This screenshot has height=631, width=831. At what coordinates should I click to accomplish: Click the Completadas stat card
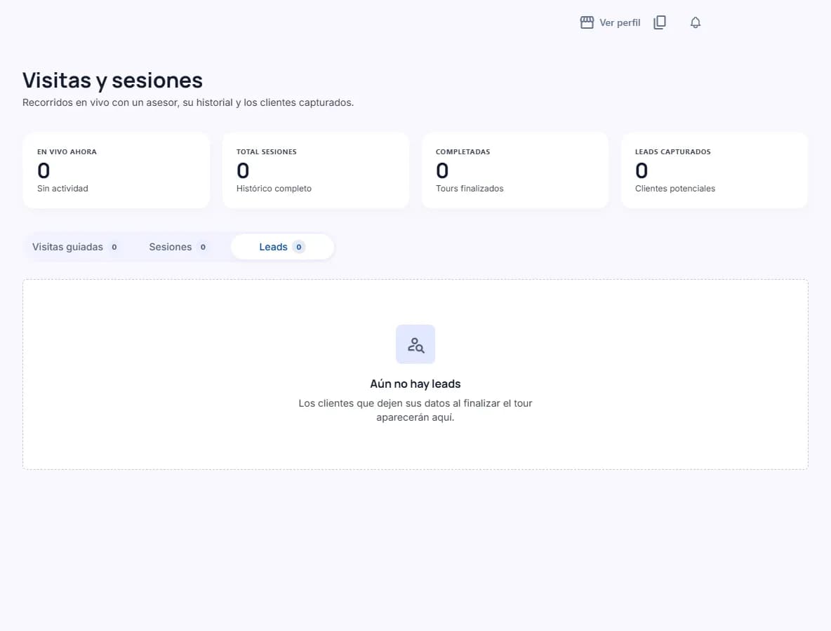[x=514, y=170]
